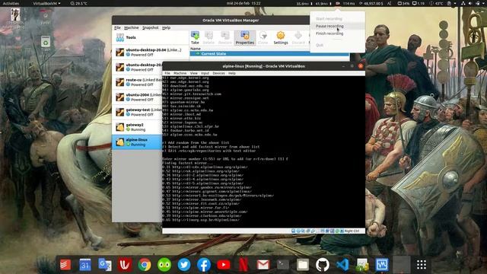Open the Activities overview

[x=11, y=3]
